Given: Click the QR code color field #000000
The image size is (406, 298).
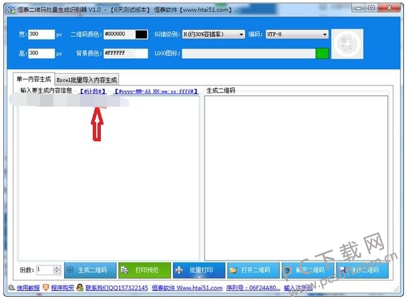Looking at the screenshot, I should point(120,34).
